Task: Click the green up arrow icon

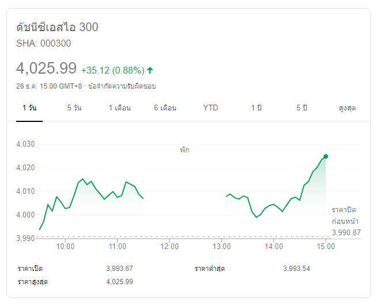Action: pyautogui.click(x=151, y=70)
